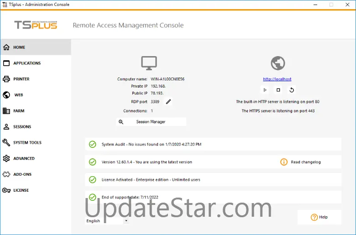Click computer name WIN-A1L00CN0E56
356x235 pixels.
168,79
